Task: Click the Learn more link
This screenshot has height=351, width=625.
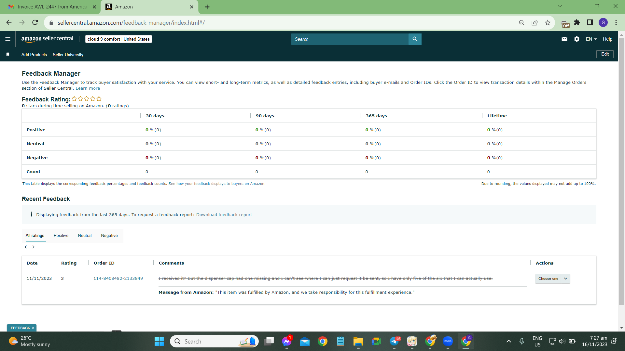Action: [88, 88]
